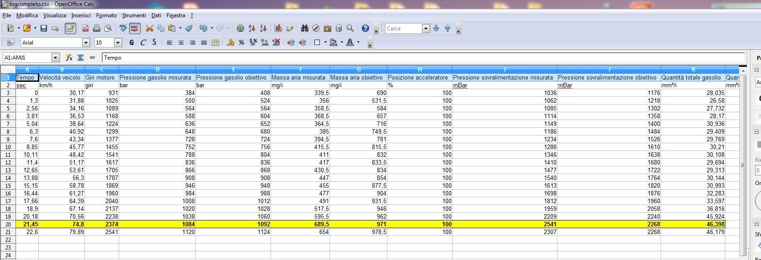The image size is (761, 260).
Task: Open OpenOffice Help icon
Action: pyautogui.click(x=365, y=28)
